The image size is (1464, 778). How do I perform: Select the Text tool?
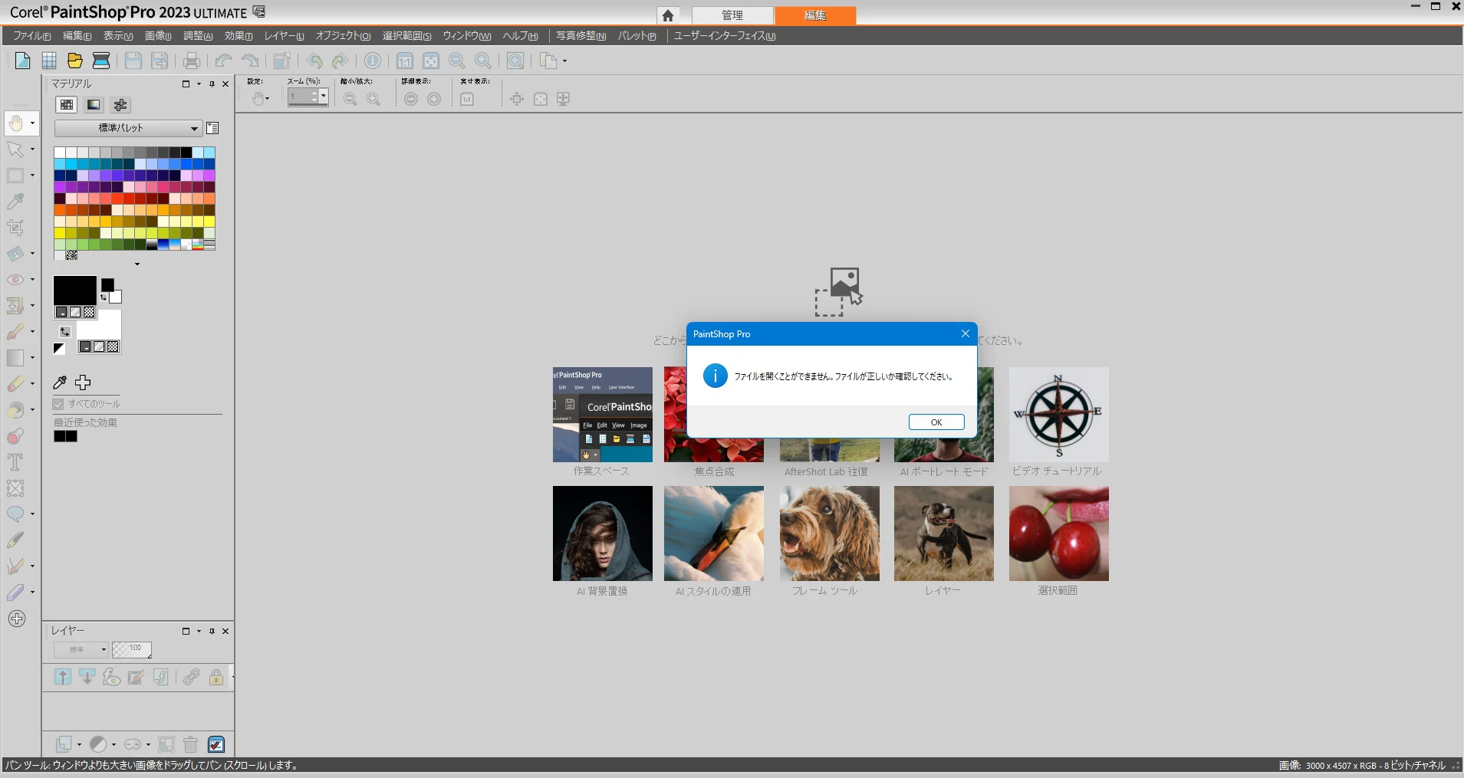(15, 462)
